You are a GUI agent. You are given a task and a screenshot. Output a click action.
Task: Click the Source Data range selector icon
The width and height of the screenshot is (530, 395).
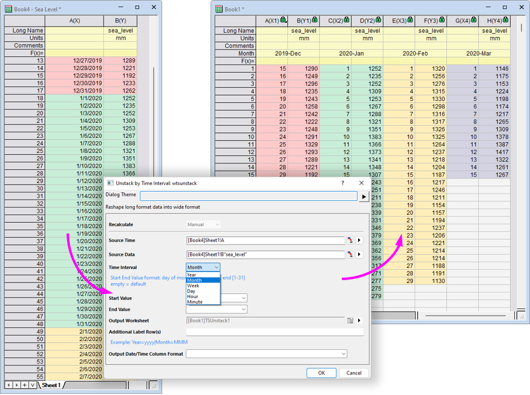click(x=350, y=255)
